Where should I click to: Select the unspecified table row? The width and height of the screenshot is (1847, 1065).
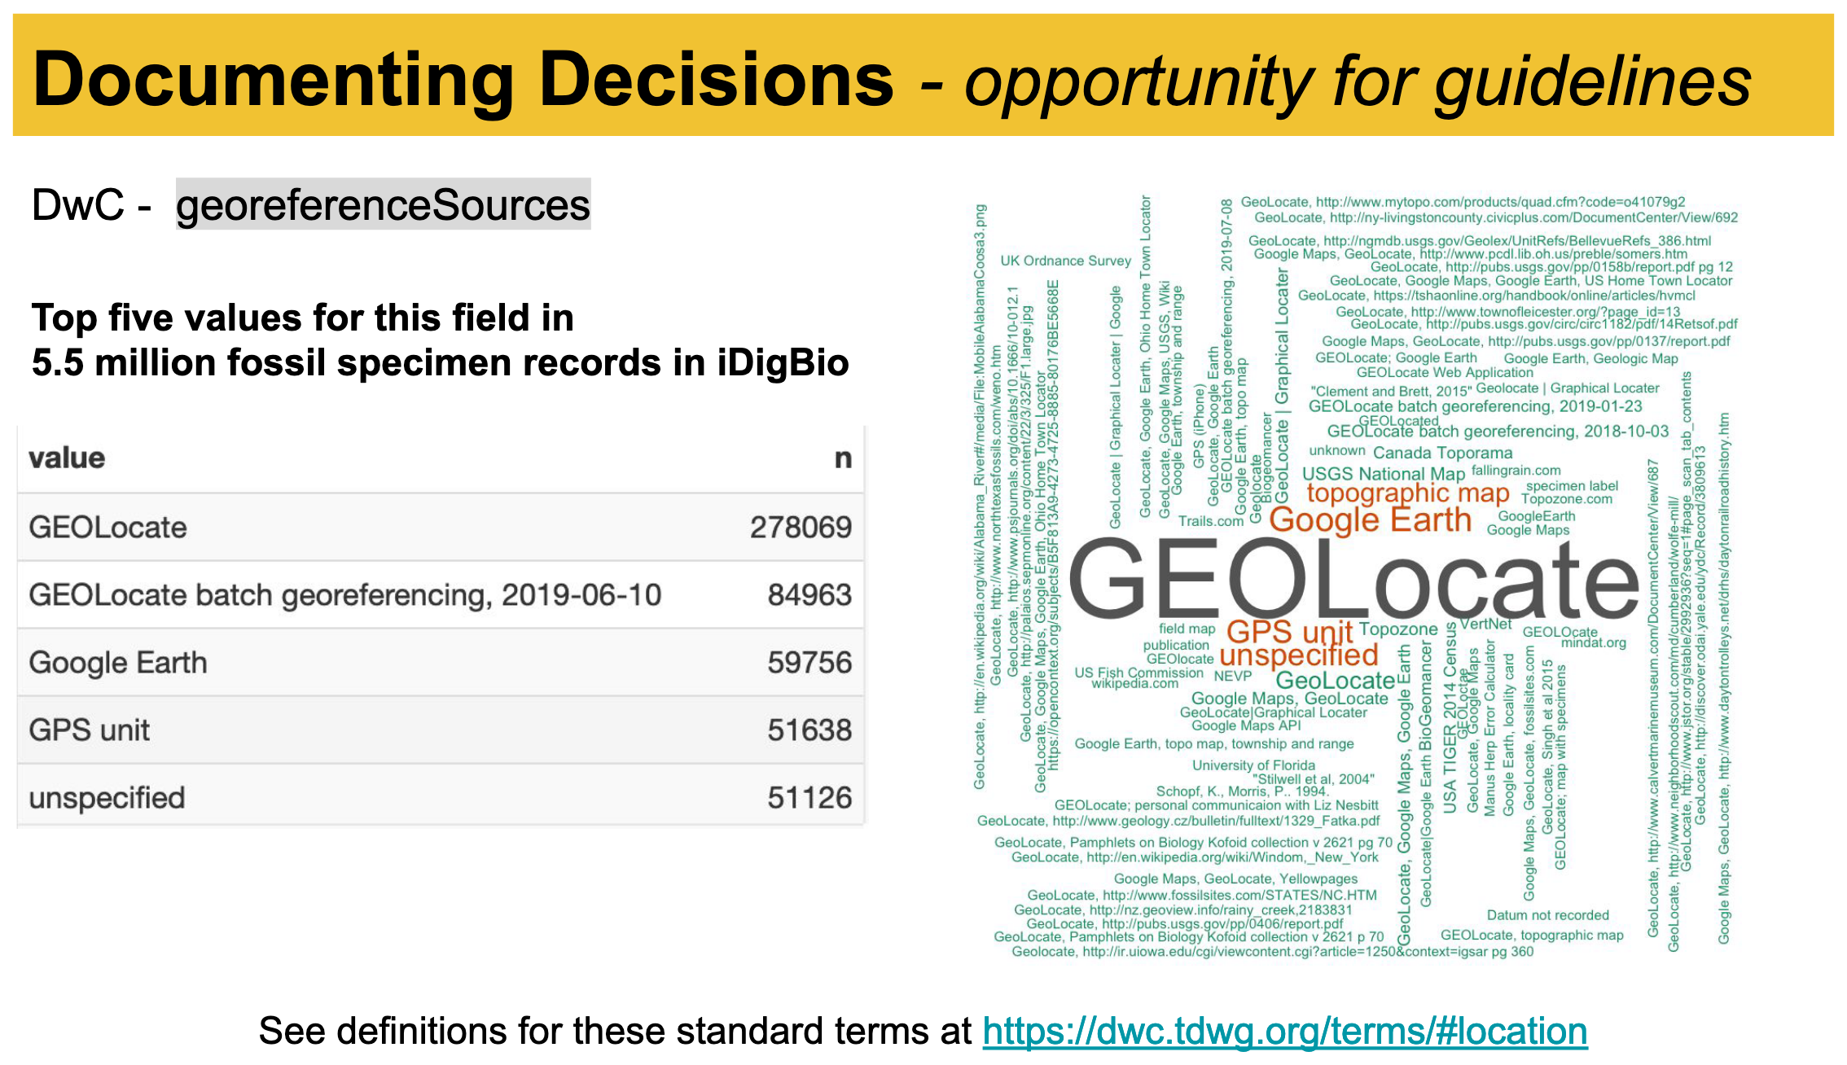point(441,797)
